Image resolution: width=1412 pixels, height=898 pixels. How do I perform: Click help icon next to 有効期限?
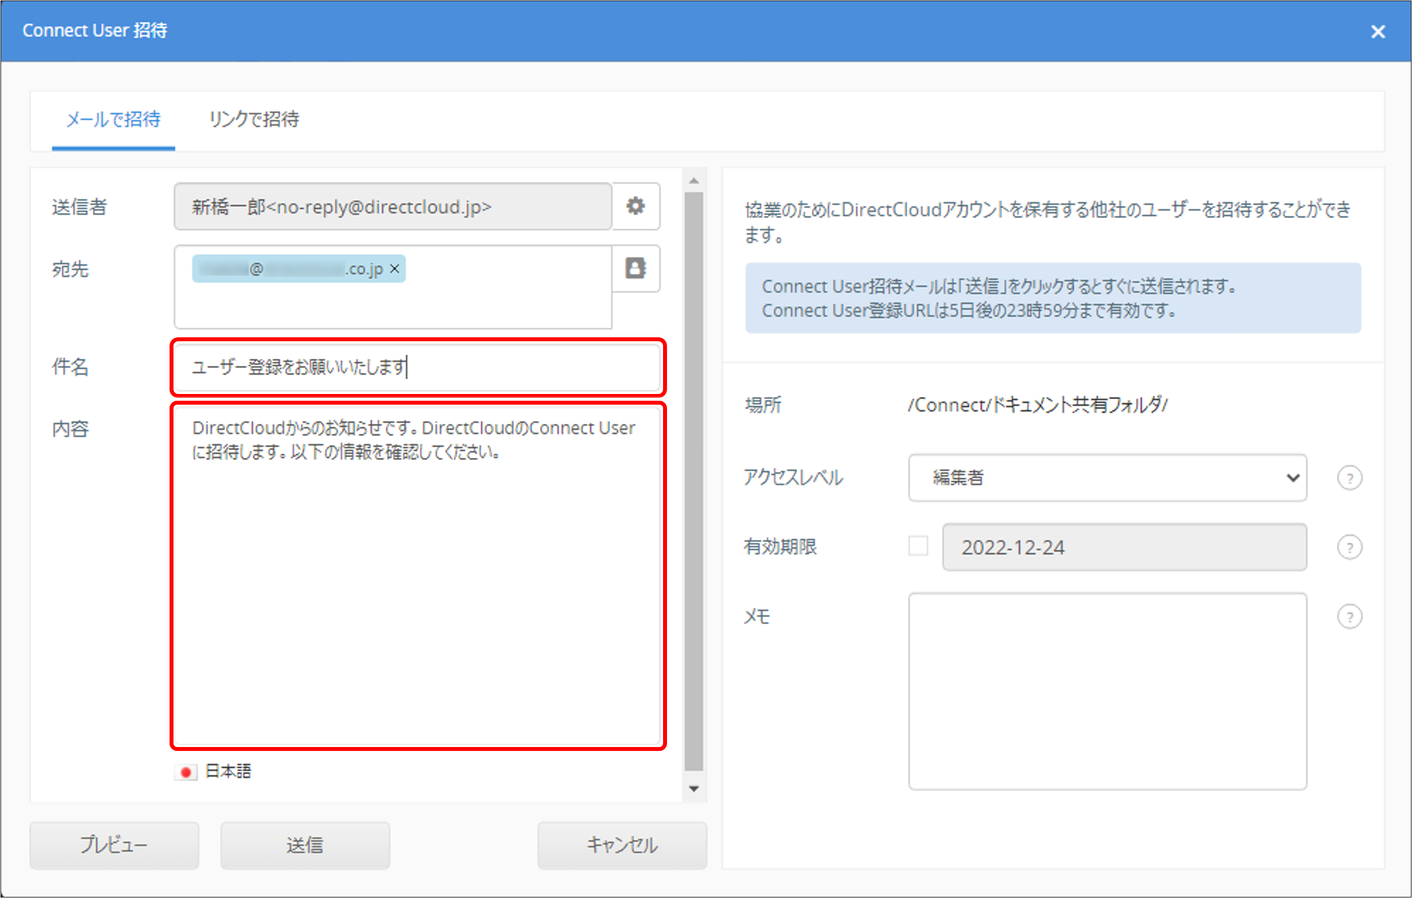1349,547
